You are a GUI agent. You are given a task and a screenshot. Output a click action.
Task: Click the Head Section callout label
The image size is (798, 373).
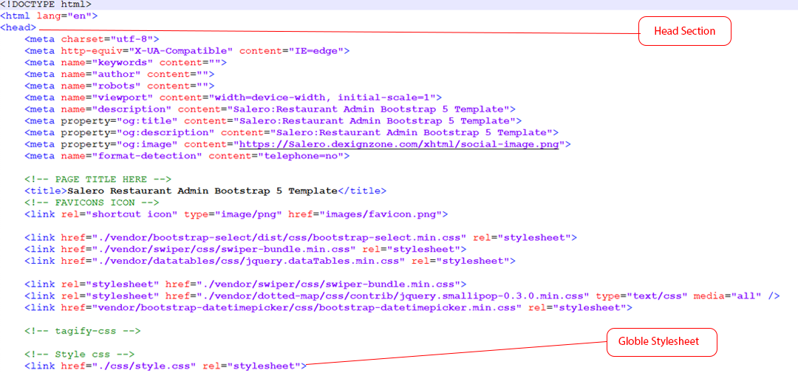click(x=684, y=31)
